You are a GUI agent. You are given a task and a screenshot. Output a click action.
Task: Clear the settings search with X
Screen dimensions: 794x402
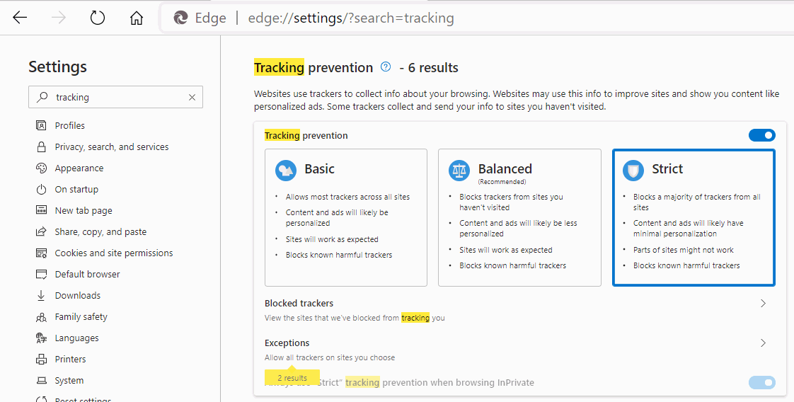pyautogui.click(x=192, y=97)
